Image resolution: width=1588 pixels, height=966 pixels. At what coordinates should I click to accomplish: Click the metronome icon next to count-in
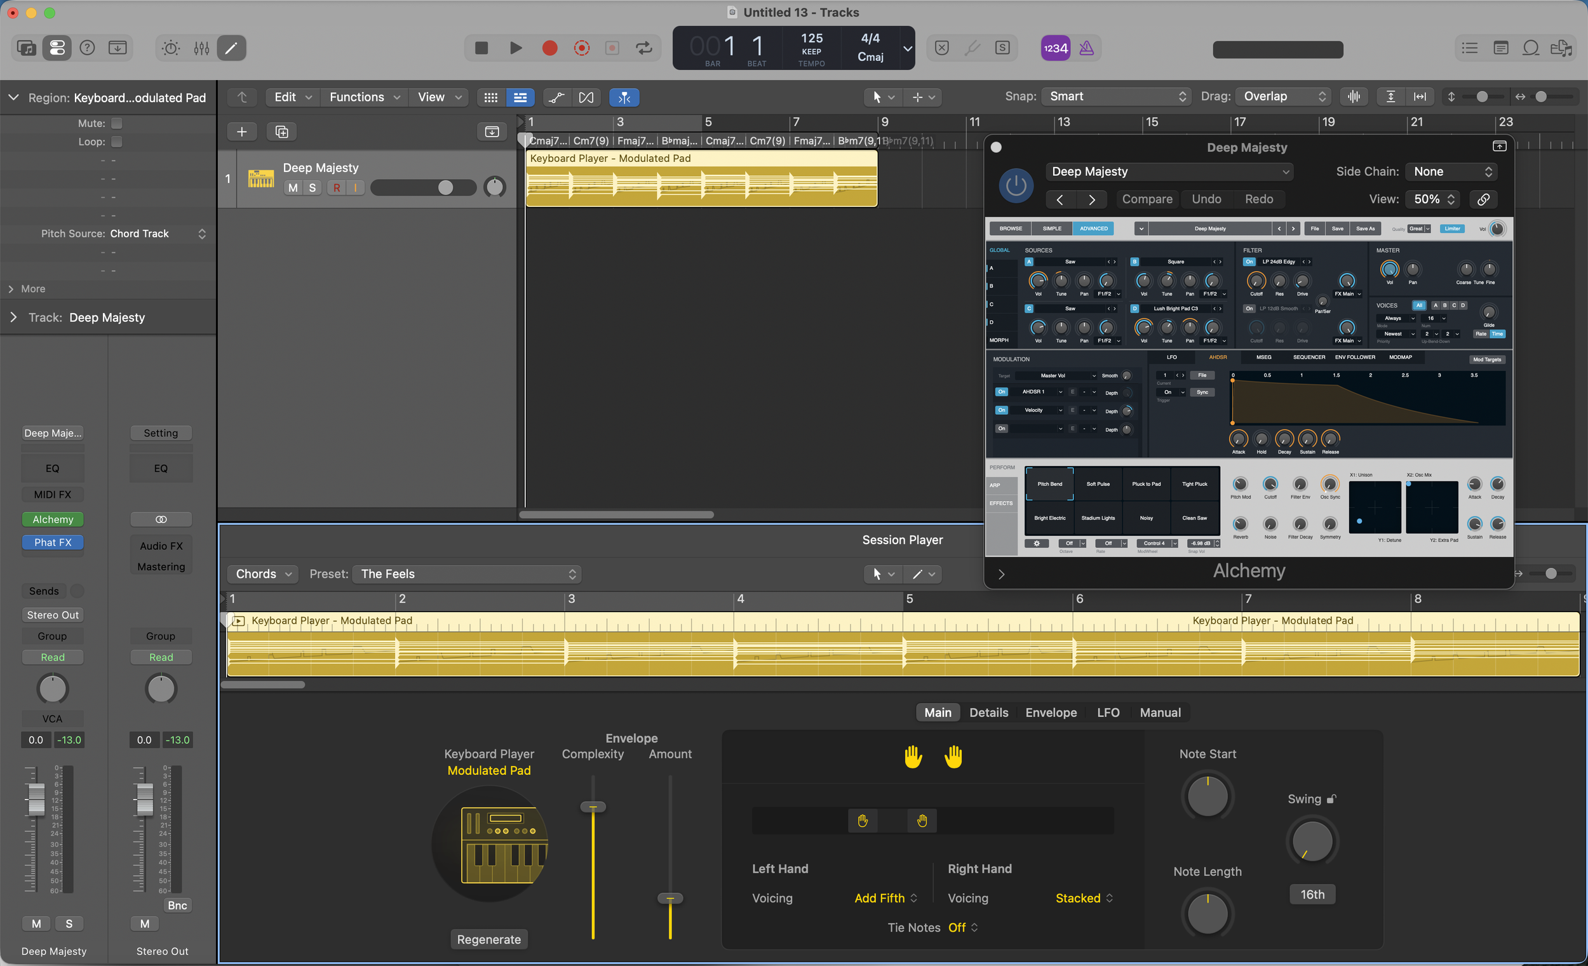[1088, 48]
